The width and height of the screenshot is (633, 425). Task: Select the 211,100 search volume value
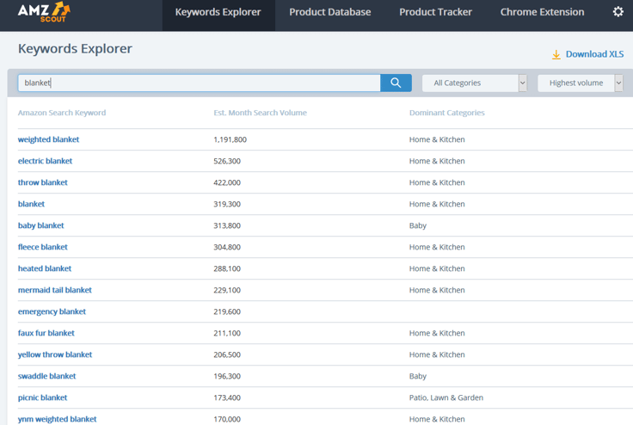point(227,333)
